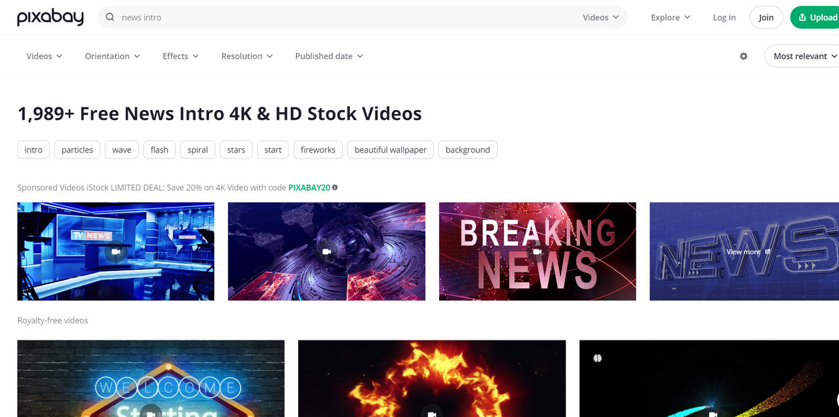Click the search magnifier icon
Image resolution: width=839 pixels, height=417 pixels.
tap(110, 18)
